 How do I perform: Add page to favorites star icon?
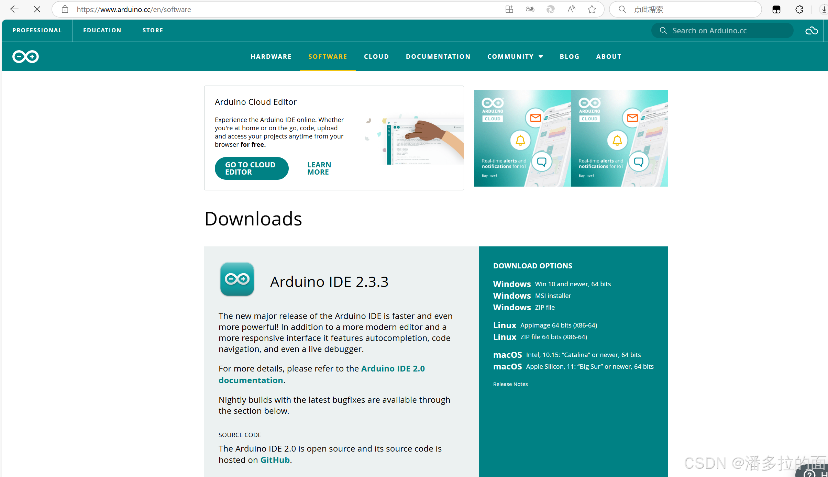click(592, 9)
